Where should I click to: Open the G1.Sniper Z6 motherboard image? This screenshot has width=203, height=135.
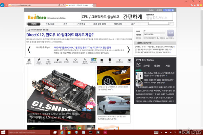[61, 94]
